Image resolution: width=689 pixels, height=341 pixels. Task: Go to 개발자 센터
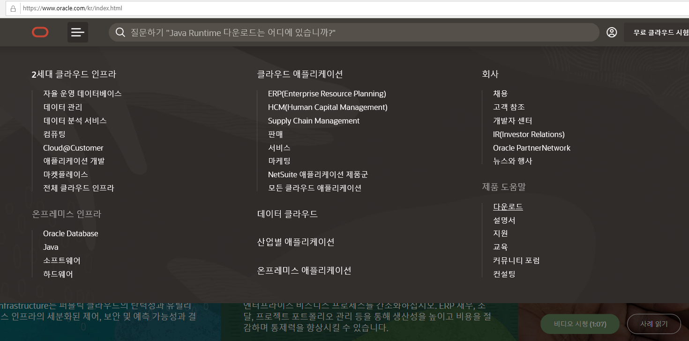(x=513, y=121)
